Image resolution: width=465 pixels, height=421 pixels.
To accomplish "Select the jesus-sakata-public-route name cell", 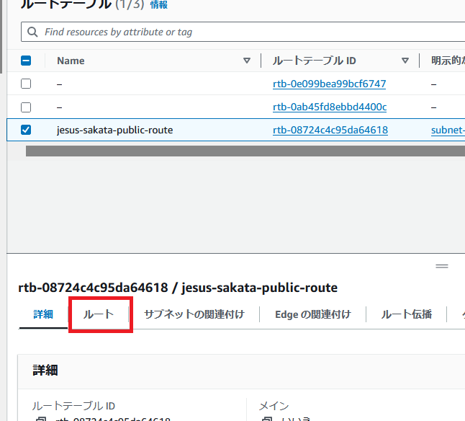I will 114,130.
